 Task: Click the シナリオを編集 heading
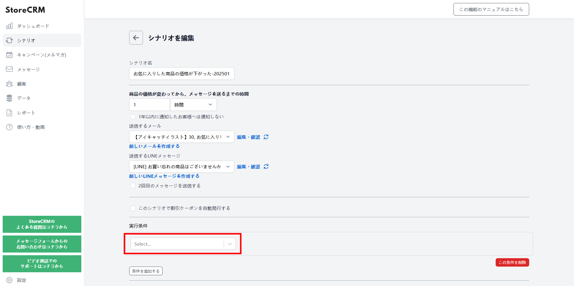(171, 38)
